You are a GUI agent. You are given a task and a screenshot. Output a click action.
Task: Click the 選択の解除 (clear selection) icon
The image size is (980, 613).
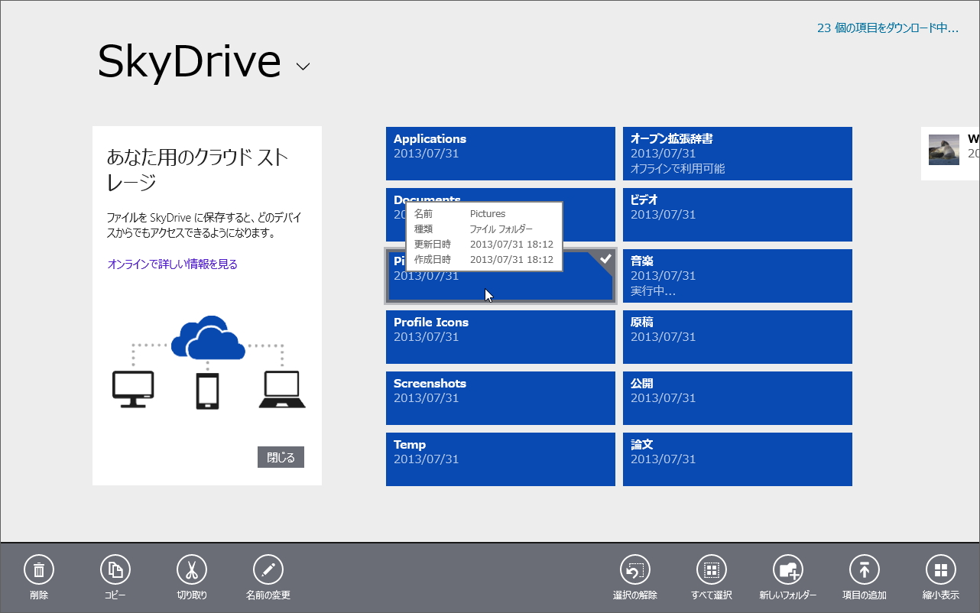pyautogui.click(x=634, y=569)
